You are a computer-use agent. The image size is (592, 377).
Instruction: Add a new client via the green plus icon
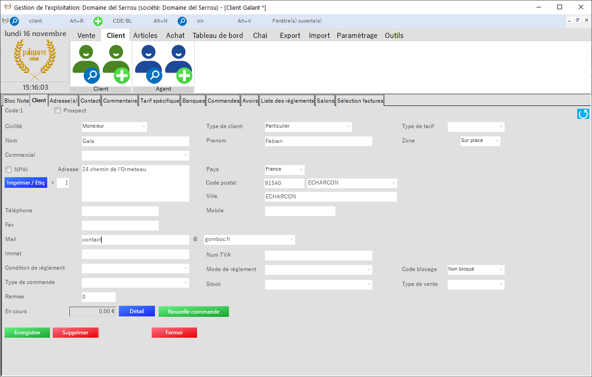coord(98,21)
